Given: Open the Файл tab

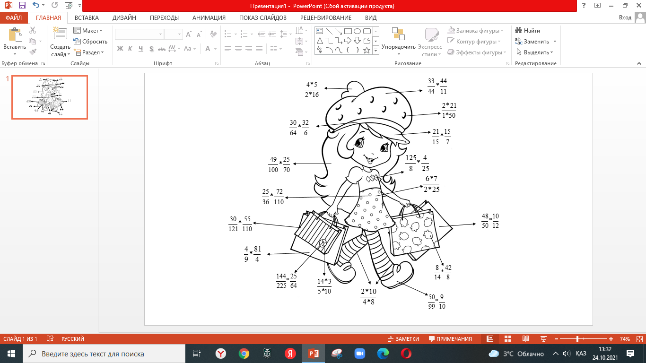Looking at the screenshot, I should point(14,18).
